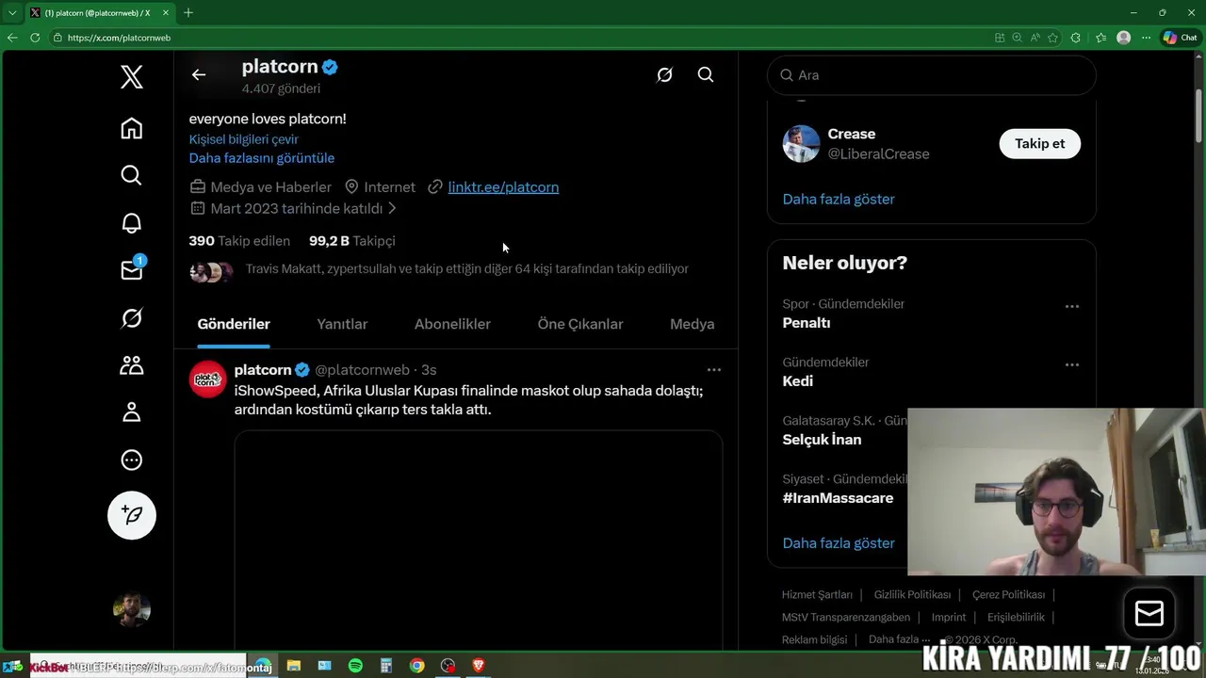This screenshot has height=678, width=1206.
Task: Open Crease profile avatar
Action: click(x=802, y=144)
